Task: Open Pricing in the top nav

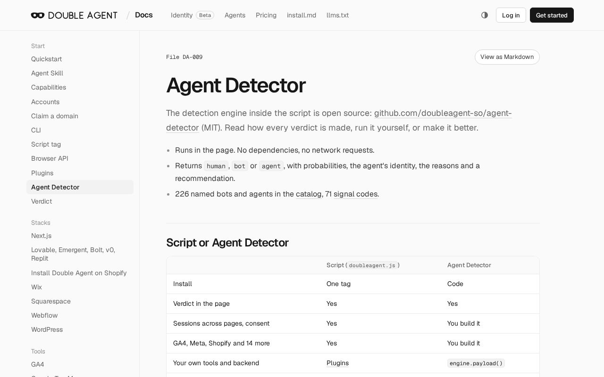Action: [266, 15]
